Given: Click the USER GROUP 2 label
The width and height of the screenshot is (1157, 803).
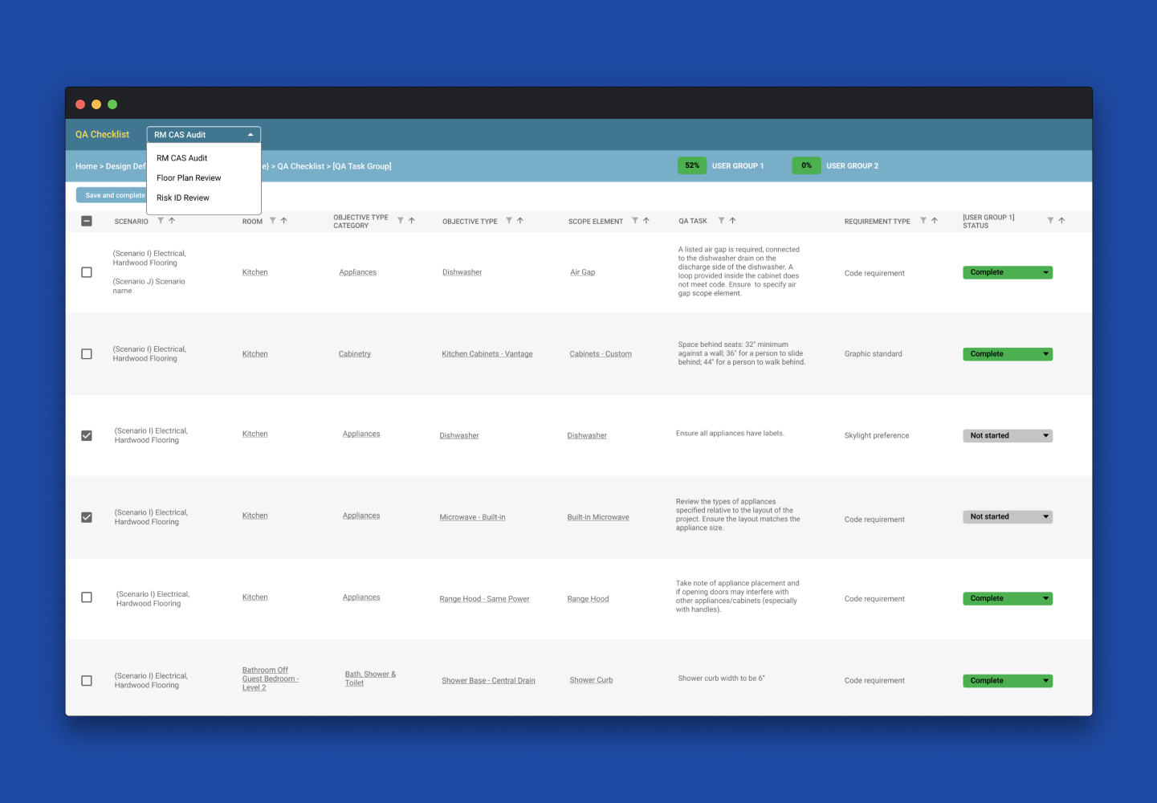Looking at the screenshot, I should coord(853,166).
